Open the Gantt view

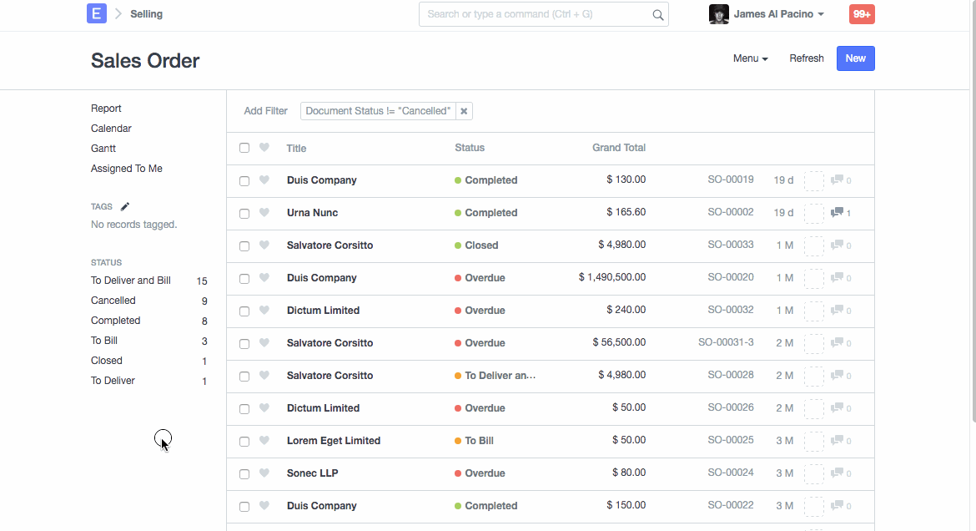103,149
